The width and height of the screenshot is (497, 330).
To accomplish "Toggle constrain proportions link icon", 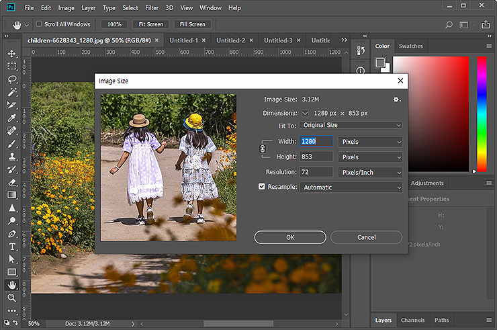I will [x=263, y=149].
